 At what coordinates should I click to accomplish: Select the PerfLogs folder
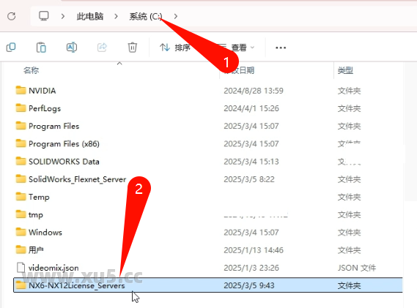(45, 108)
